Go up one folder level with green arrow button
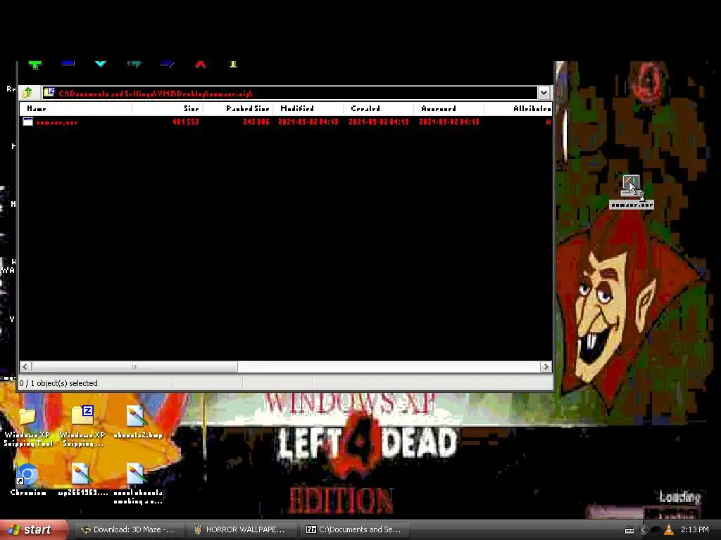The height and width of the screenshot is (540, 721). pos(27,93)
